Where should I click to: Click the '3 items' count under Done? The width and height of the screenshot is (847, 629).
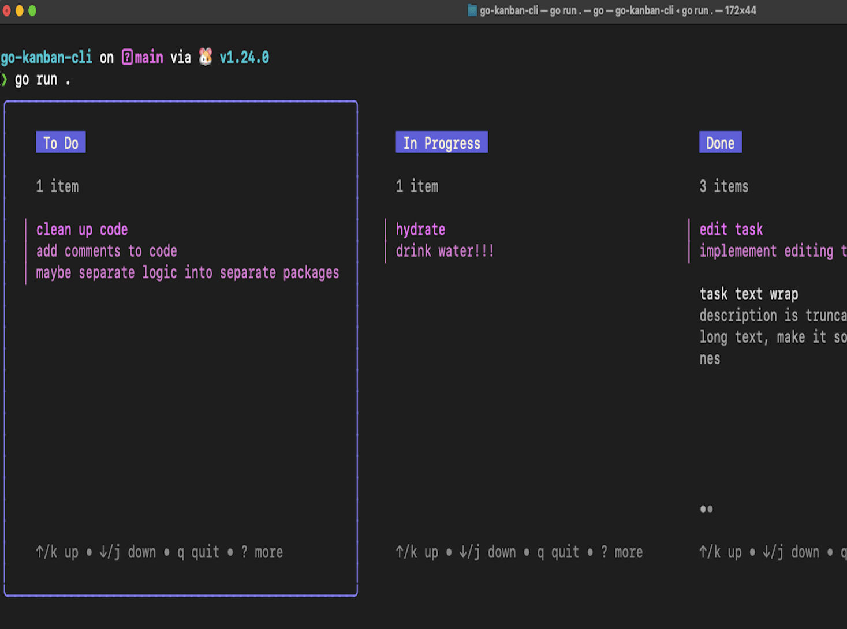(724, 186)
